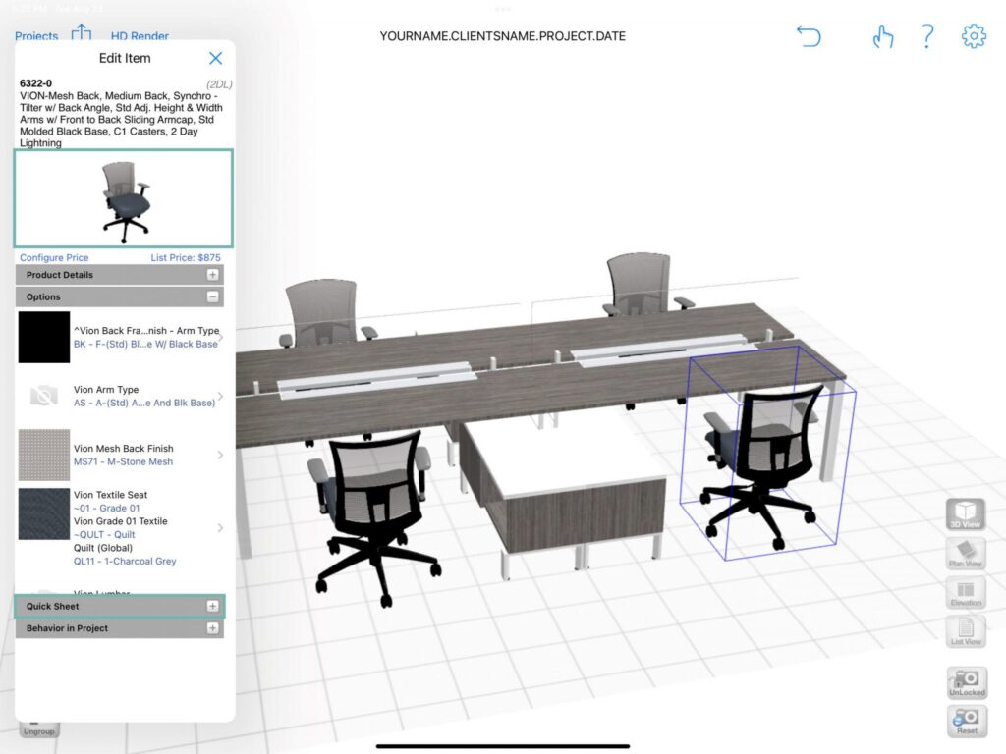Open the Projects menu
The width and height of the screenshot is (1006, 754).
click(x=36, y=36)
